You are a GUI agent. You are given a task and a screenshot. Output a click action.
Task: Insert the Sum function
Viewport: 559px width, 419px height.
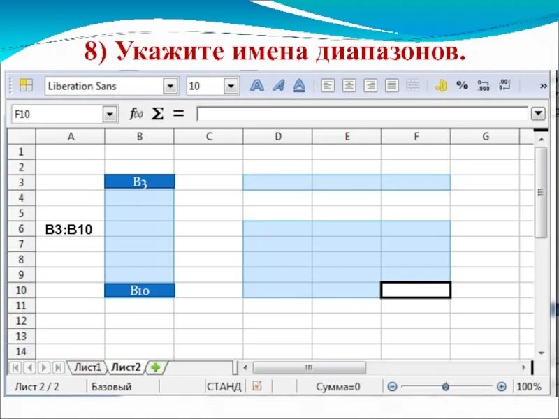click(159, 113)
